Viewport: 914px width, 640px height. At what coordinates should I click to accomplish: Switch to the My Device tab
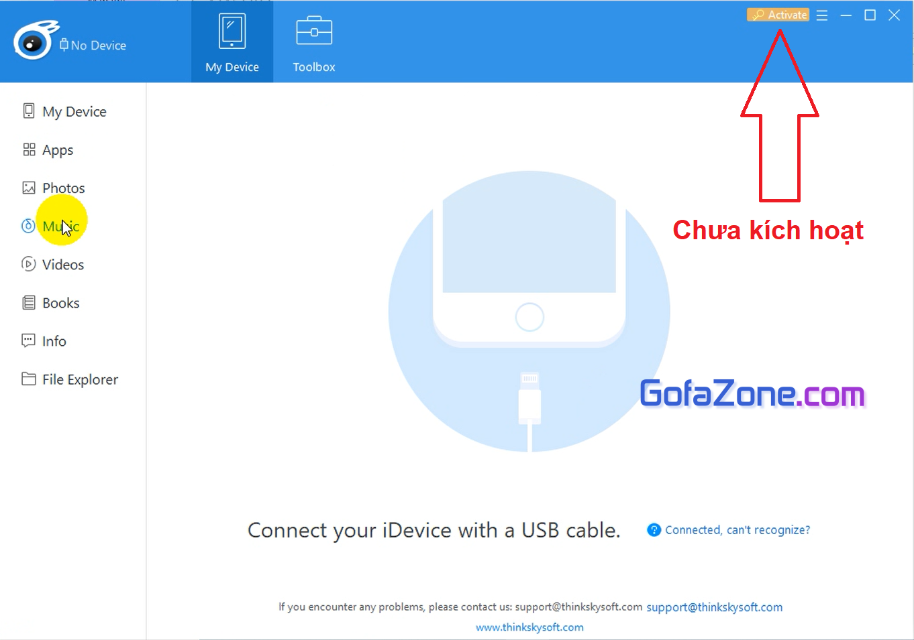(232, 42)
